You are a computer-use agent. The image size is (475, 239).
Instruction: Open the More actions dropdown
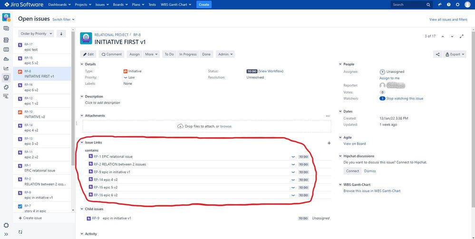tap(151, 54)
